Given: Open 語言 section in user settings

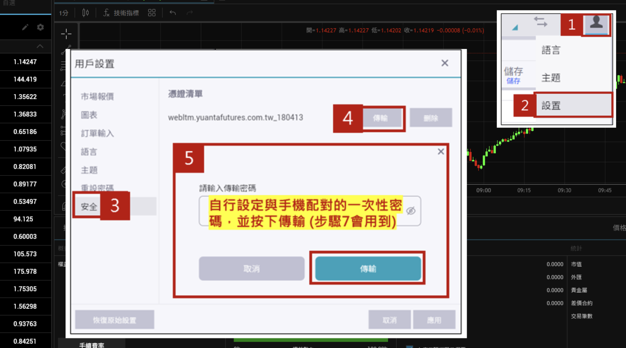Looking at the screenshot, I should tap(89, 152).
